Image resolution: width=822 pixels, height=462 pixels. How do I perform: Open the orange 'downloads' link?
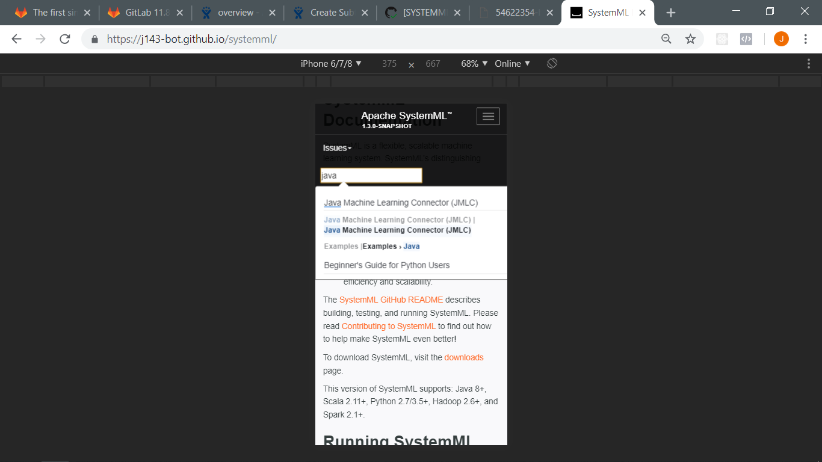click(464, 357)
